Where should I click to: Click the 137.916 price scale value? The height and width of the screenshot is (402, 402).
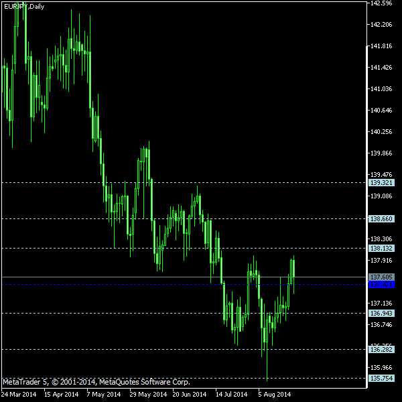coord(381,261)
